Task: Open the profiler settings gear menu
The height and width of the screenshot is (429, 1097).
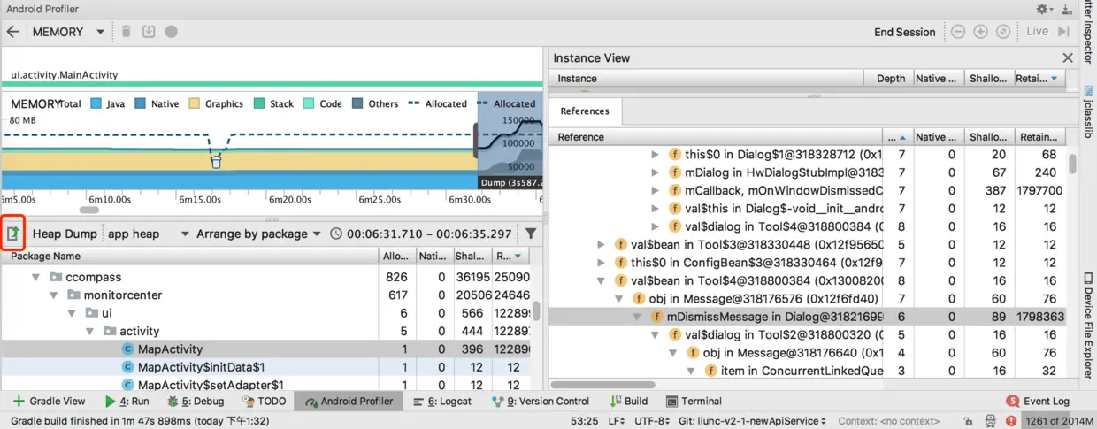Action: [1045, 9]
